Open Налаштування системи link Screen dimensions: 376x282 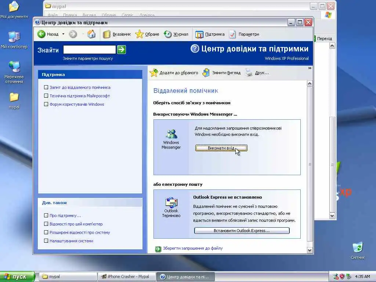point(71,241)
